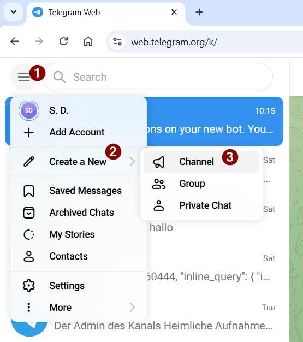
Task: Click the My Stories circle icon
Action: coord(29,235)
